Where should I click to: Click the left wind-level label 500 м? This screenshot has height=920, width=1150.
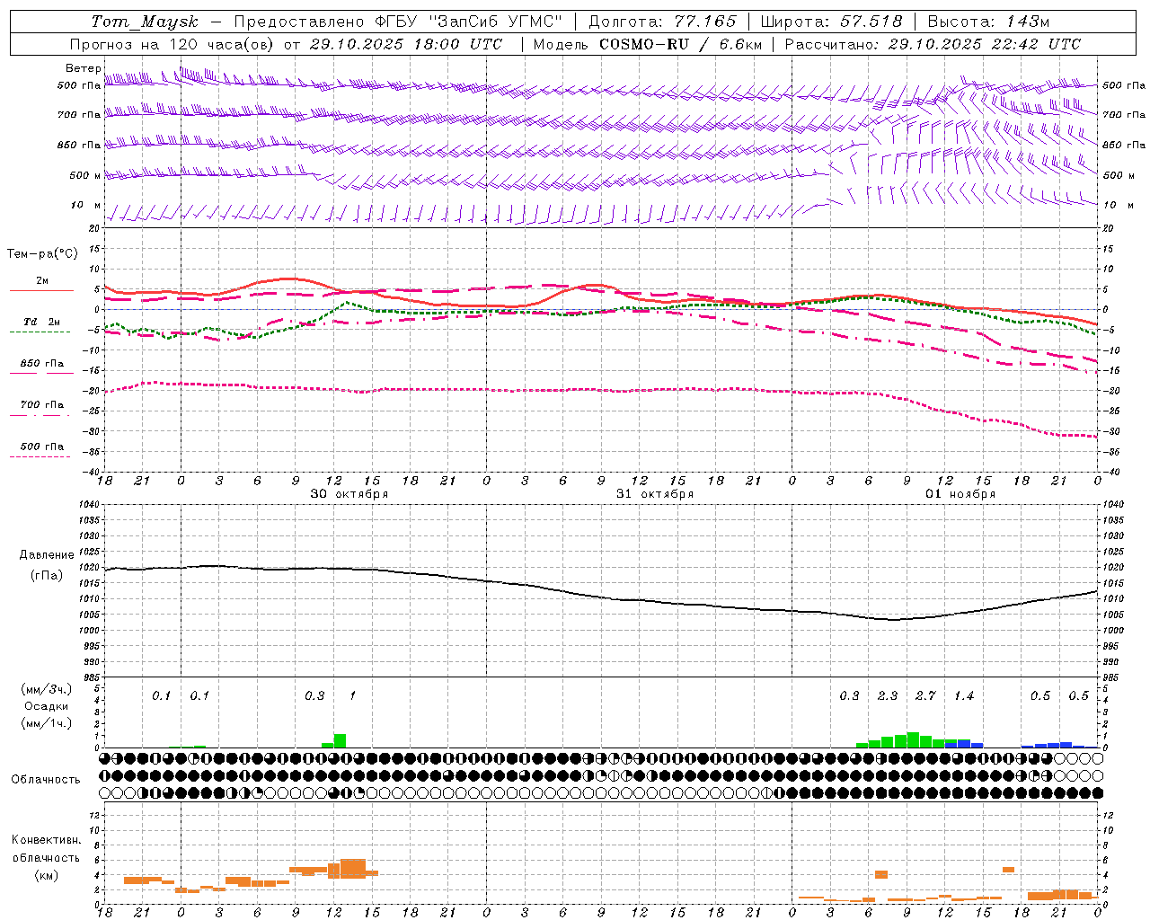coord(86,176)
